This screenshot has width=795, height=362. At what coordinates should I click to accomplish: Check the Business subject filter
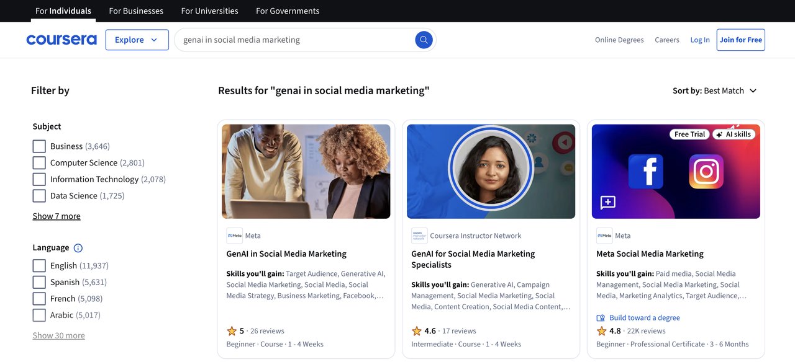(39, 146)
